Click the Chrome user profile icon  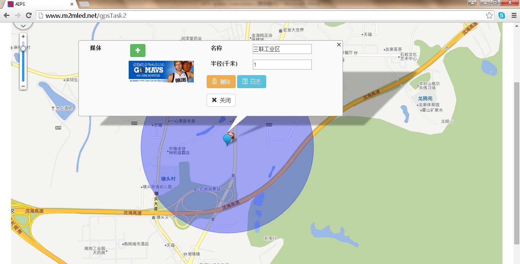click(472, 3)
